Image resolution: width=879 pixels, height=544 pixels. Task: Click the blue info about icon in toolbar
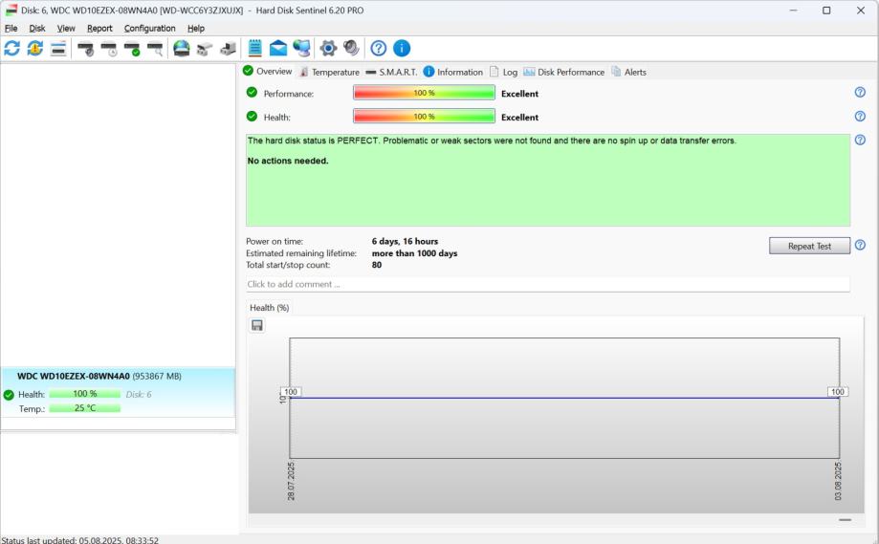tap(402, 49)
